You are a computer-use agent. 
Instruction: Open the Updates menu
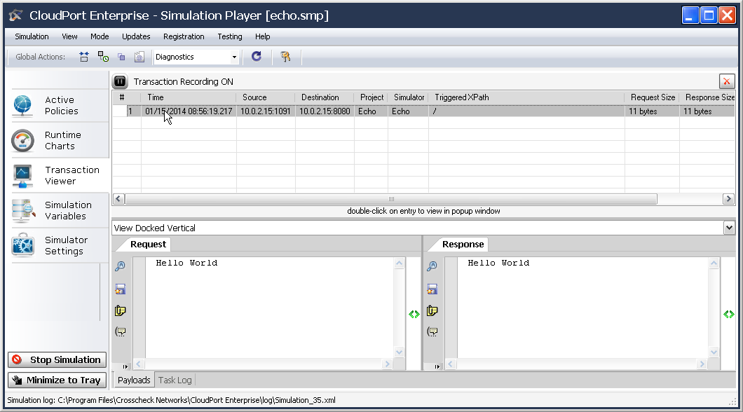(x=136, y=36)
